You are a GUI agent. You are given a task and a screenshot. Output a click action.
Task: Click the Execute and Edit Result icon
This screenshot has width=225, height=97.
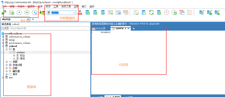point(34,13)
